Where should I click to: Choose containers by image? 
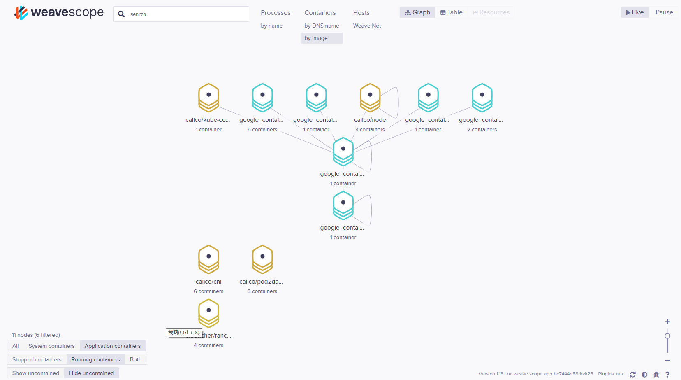click(x=322, y=38)
